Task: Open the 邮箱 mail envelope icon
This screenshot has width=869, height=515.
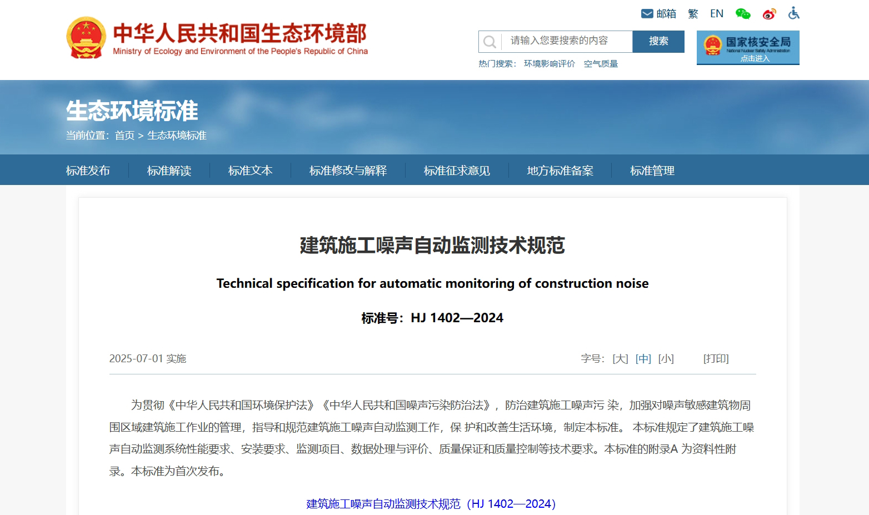Action: (647, 13)
